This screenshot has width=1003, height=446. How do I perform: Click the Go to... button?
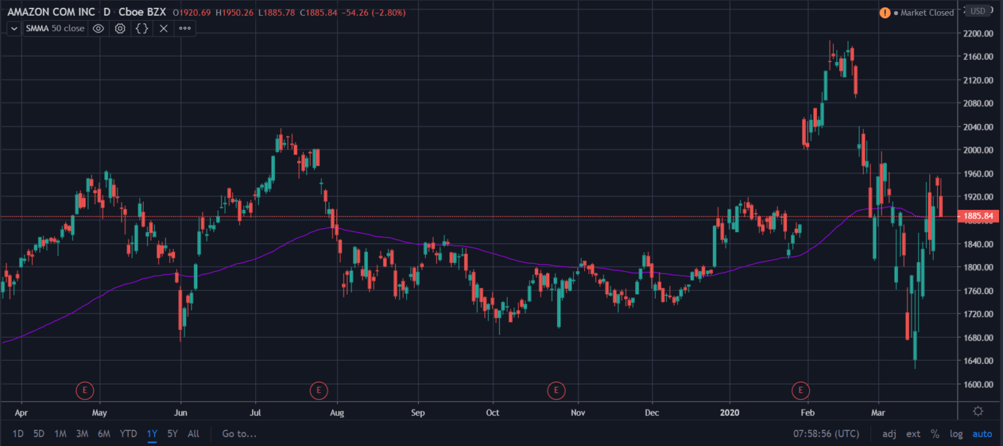pyautogui.click(x=239, y=434)
